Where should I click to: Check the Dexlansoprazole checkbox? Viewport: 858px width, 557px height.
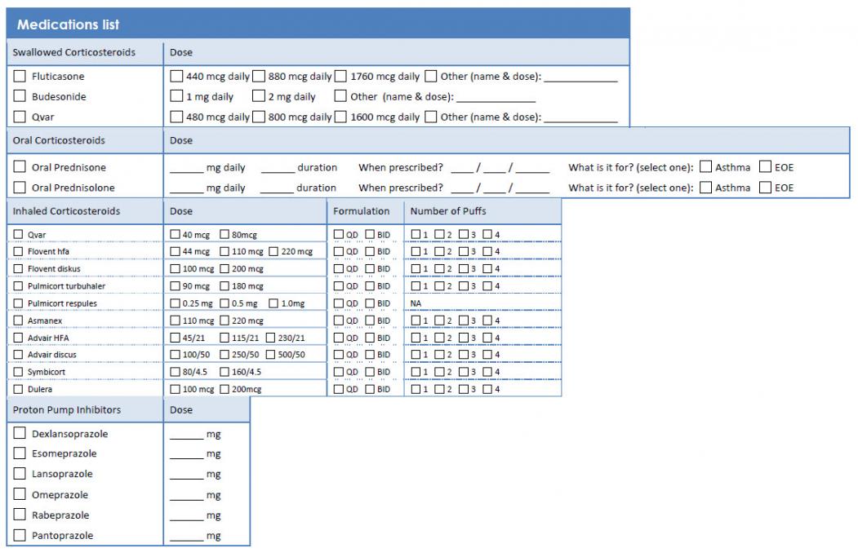click(20, 433)
